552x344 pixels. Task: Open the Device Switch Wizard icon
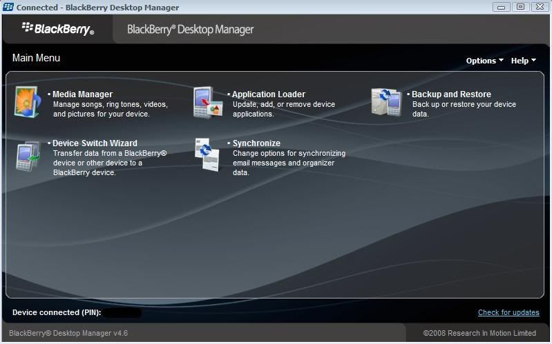pos(28,156)
